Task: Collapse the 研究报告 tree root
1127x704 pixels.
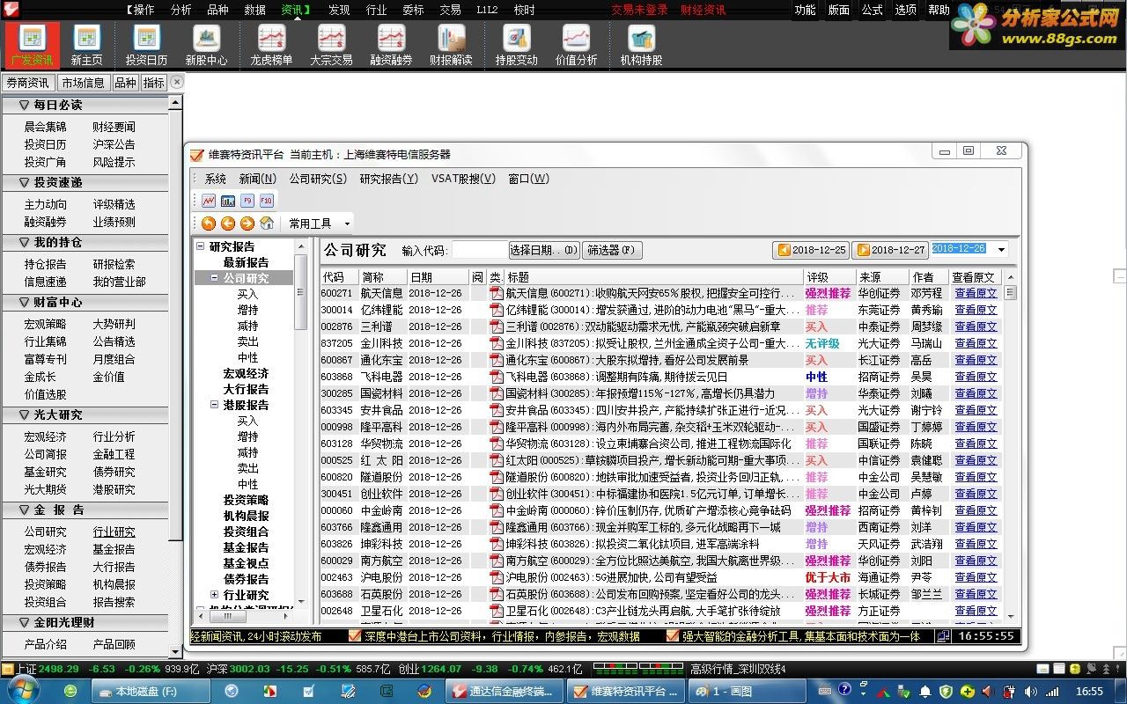Action: [x=201, y=246]
